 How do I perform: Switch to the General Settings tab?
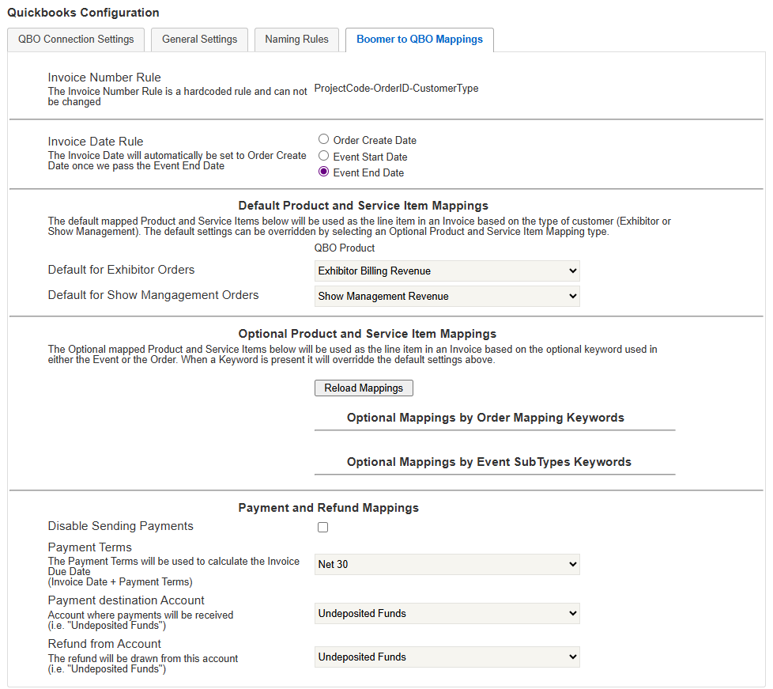pos(199,40)
